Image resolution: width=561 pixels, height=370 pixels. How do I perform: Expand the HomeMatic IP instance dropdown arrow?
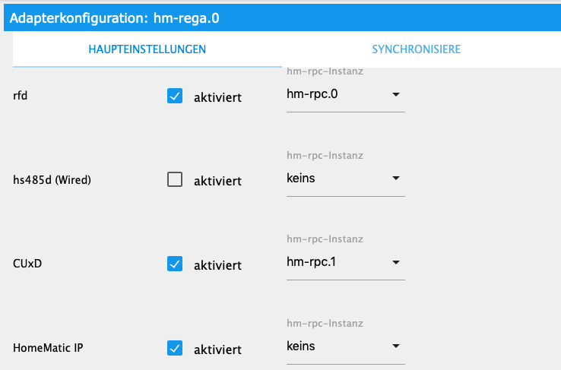coord(395,346)
